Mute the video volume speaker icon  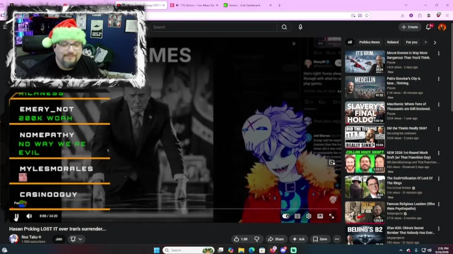click(x=29, y=216)
